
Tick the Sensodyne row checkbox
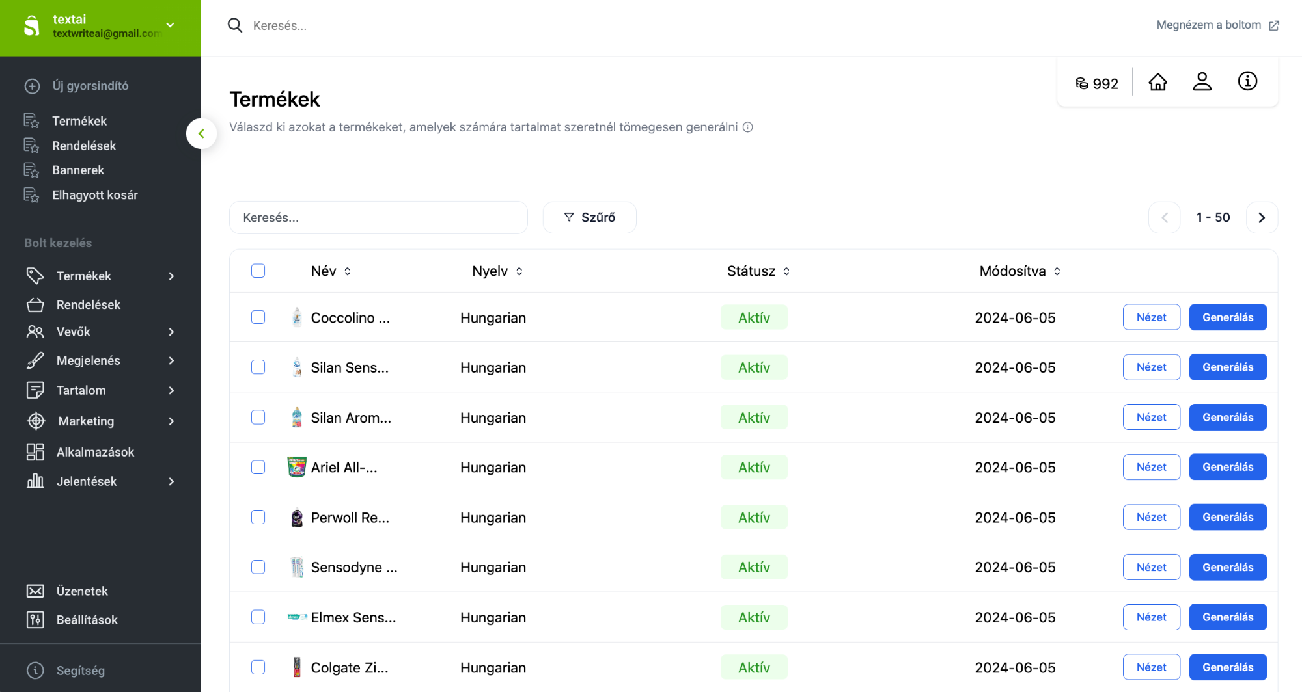tap(258, 567)
